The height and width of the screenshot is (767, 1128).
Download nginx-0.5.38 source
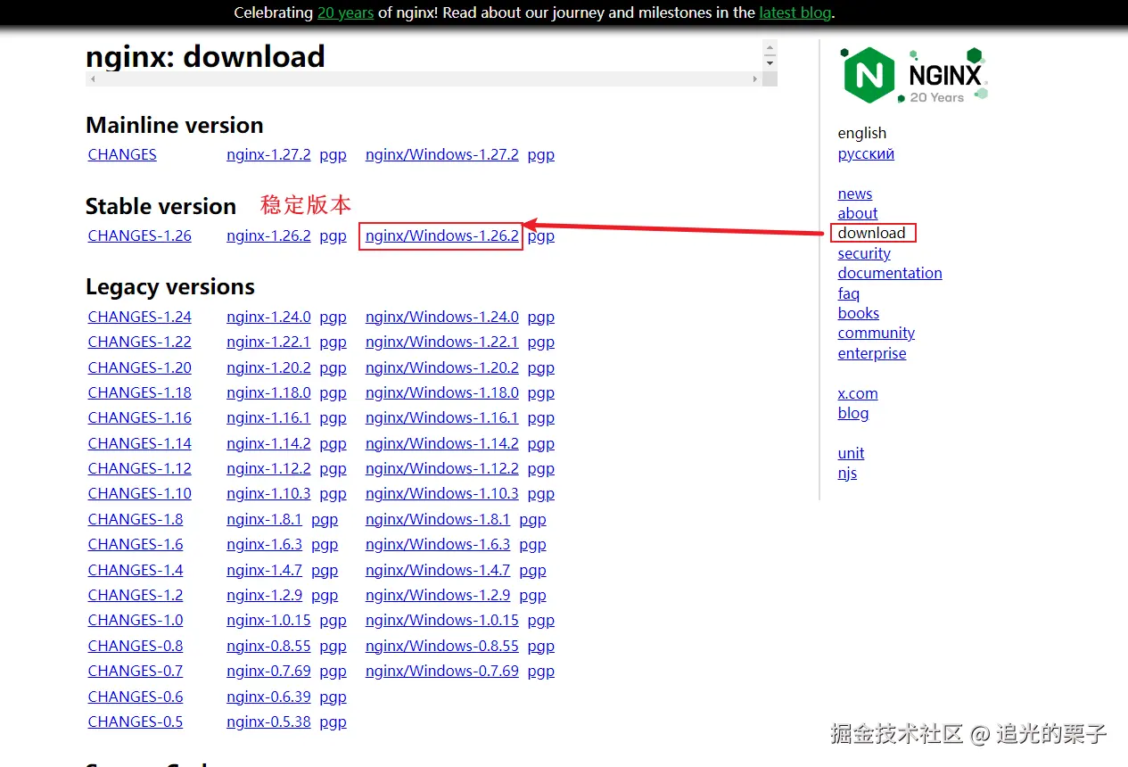tap(268, 722)
